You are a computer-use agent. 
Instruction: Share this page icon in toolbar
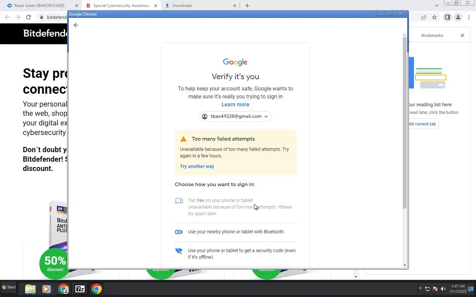click(424, 17)
